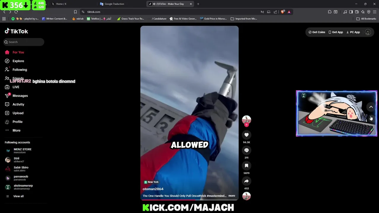
Task: Open browser extensions puzzle icon
Action: (330, 12)
